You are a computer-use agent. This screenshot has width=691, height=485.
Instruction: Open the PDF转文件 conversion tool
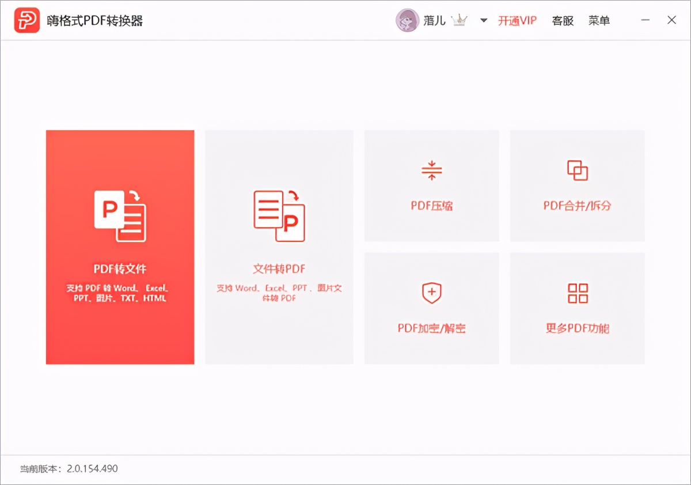(x=119, y=248)
